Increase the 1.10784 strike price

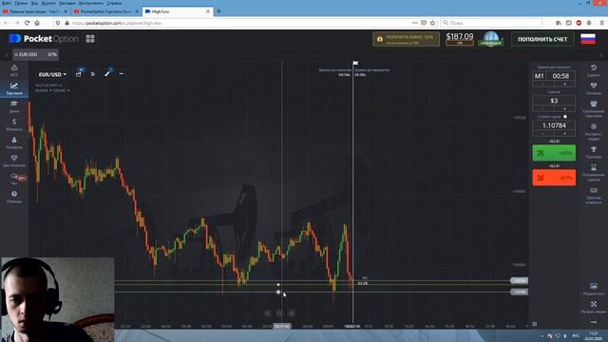[x=564, y=133]
